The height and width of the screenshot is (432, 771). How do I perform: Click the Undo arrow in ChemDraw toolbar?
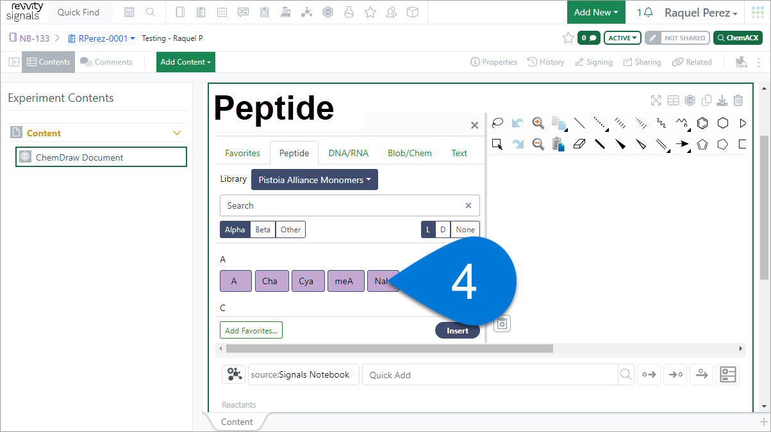pyautogui.click(x=518, y=123)
